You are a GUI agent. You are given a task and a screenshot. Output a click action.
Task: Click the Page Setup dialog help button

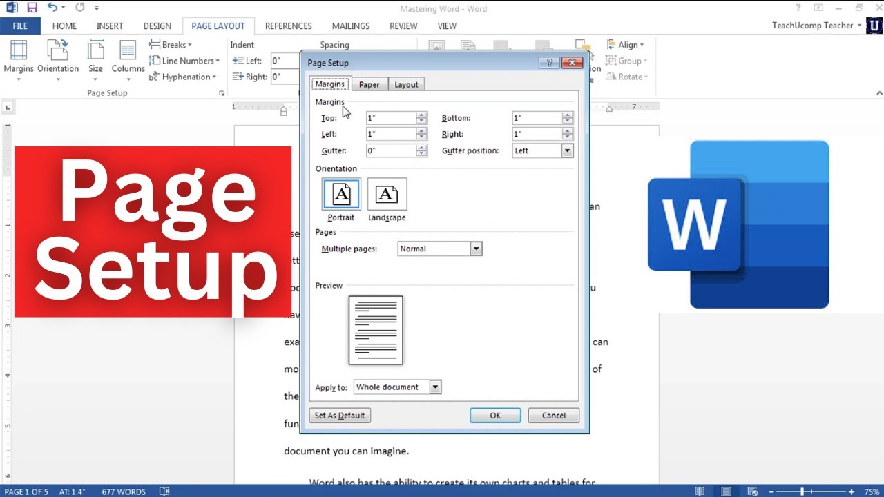[x=550, y=63]
